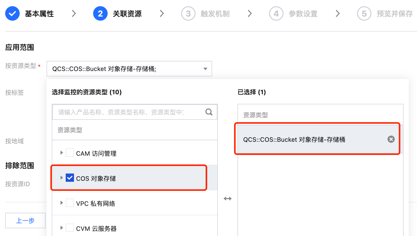Expand the COS 对象存储 tree node
The width and height of the screenshot is (417, 236).
[x=62, y=178]
